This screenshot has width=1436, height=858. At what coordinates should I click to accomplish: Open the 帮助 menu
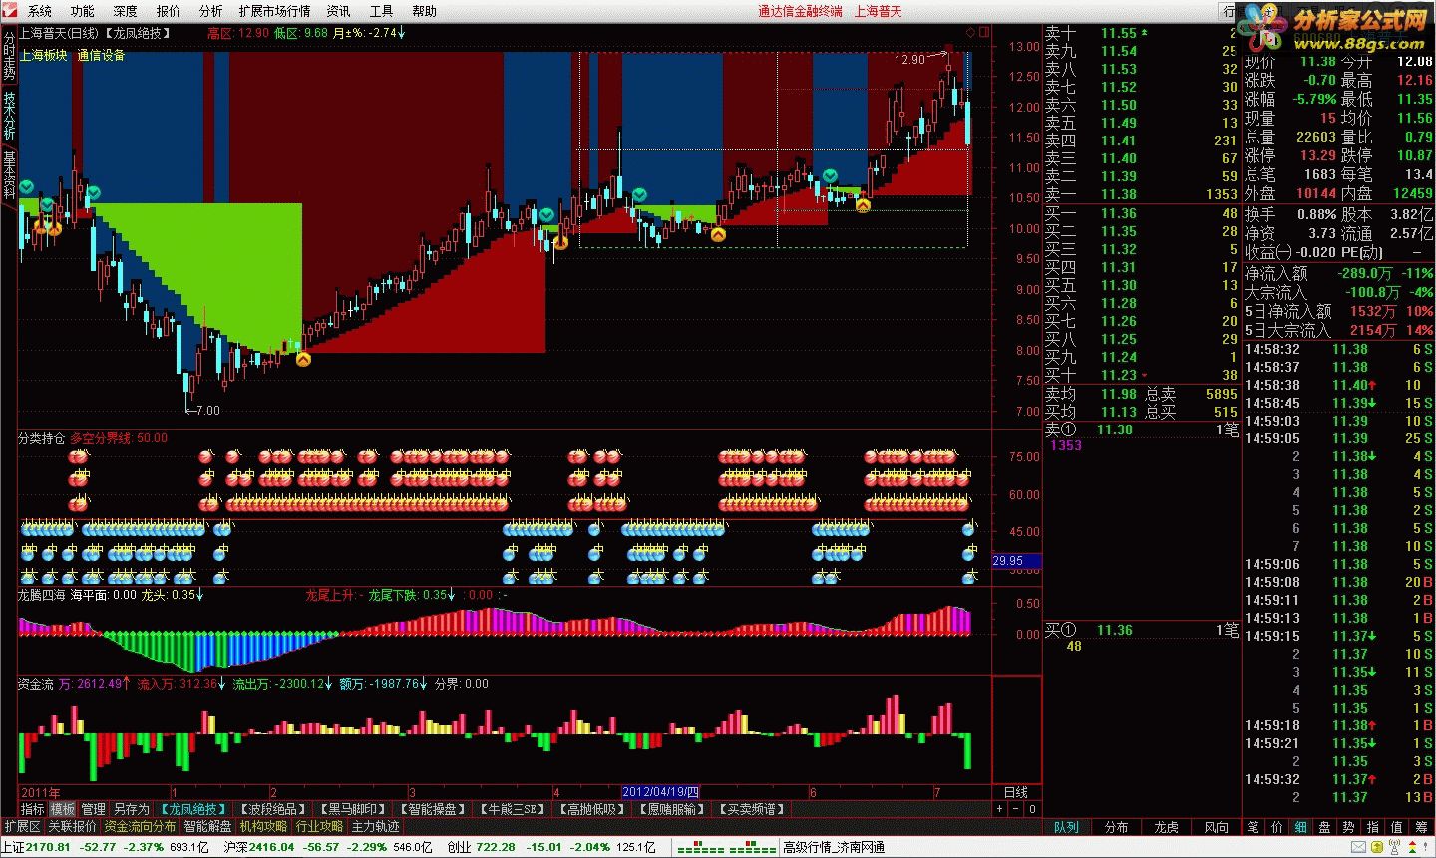425,11
